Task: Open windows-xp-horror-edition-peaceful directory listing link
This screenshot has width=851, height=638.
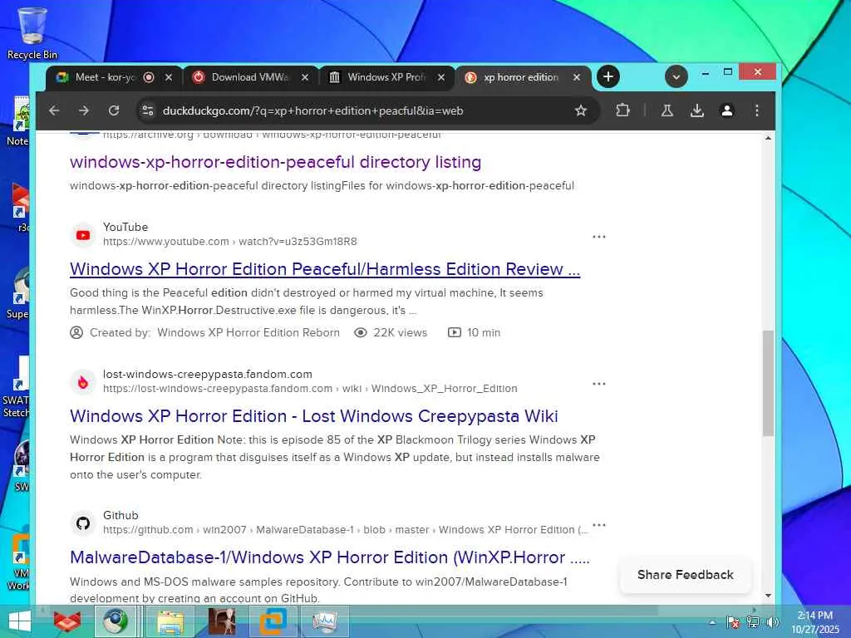Action: (x=275, y=162)
